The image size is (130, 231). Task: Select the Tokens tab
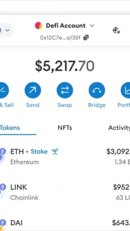coord(10,128)
